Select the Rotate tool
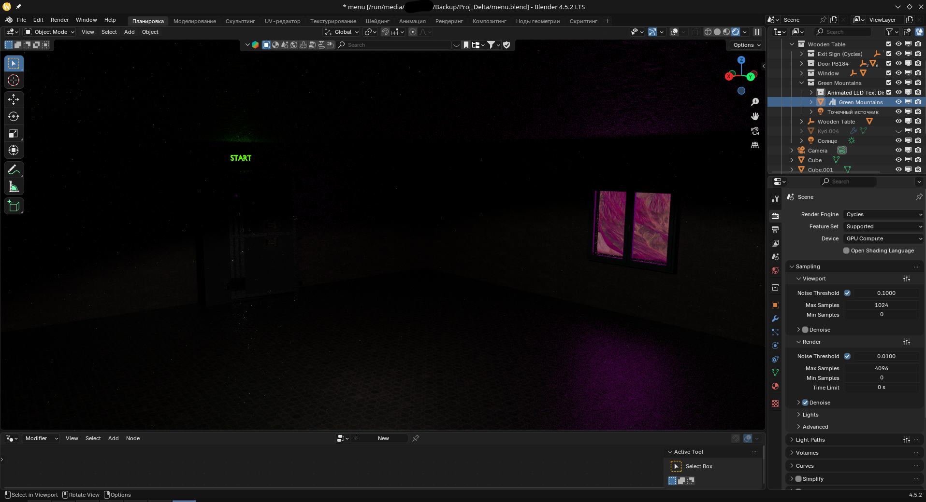The height and width of the screenshot is (502, 926). point(14,116)
